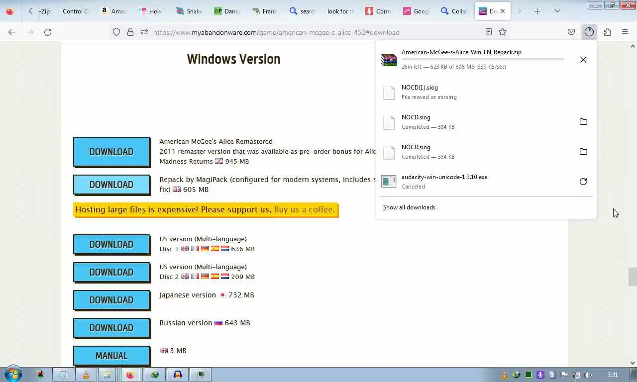637x382 pixels.
Task: Click the download progress bar of Alice repack
Action: (483, 59)
